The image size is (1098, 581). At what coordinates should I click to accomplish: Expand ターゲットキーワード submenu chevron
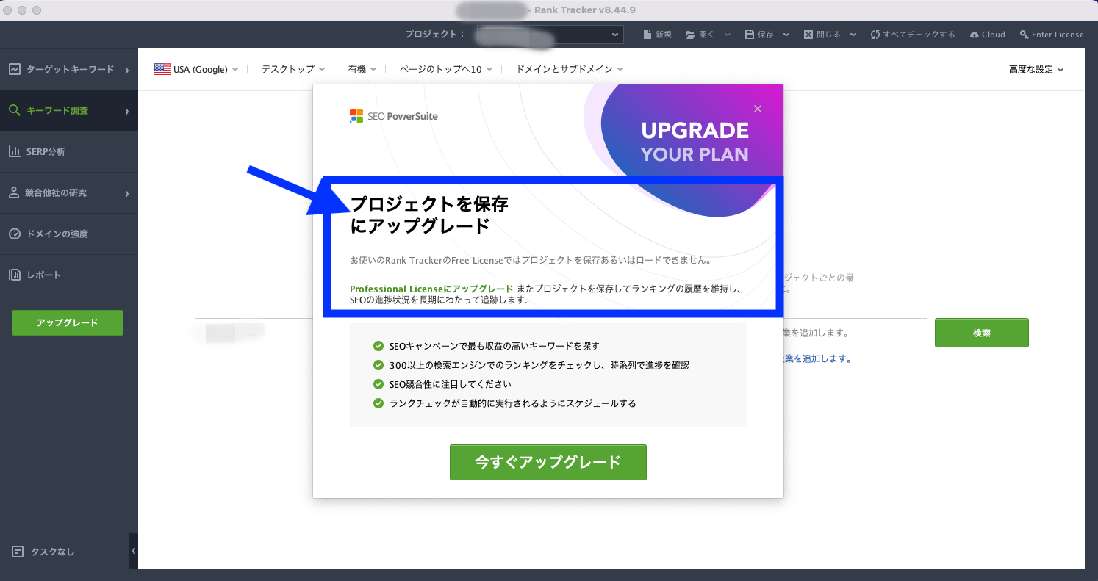pos(127,71)
